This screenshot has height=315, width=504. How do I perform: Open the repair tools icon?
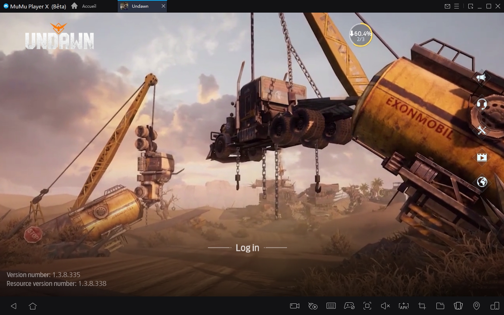click(x=482, y=130)
